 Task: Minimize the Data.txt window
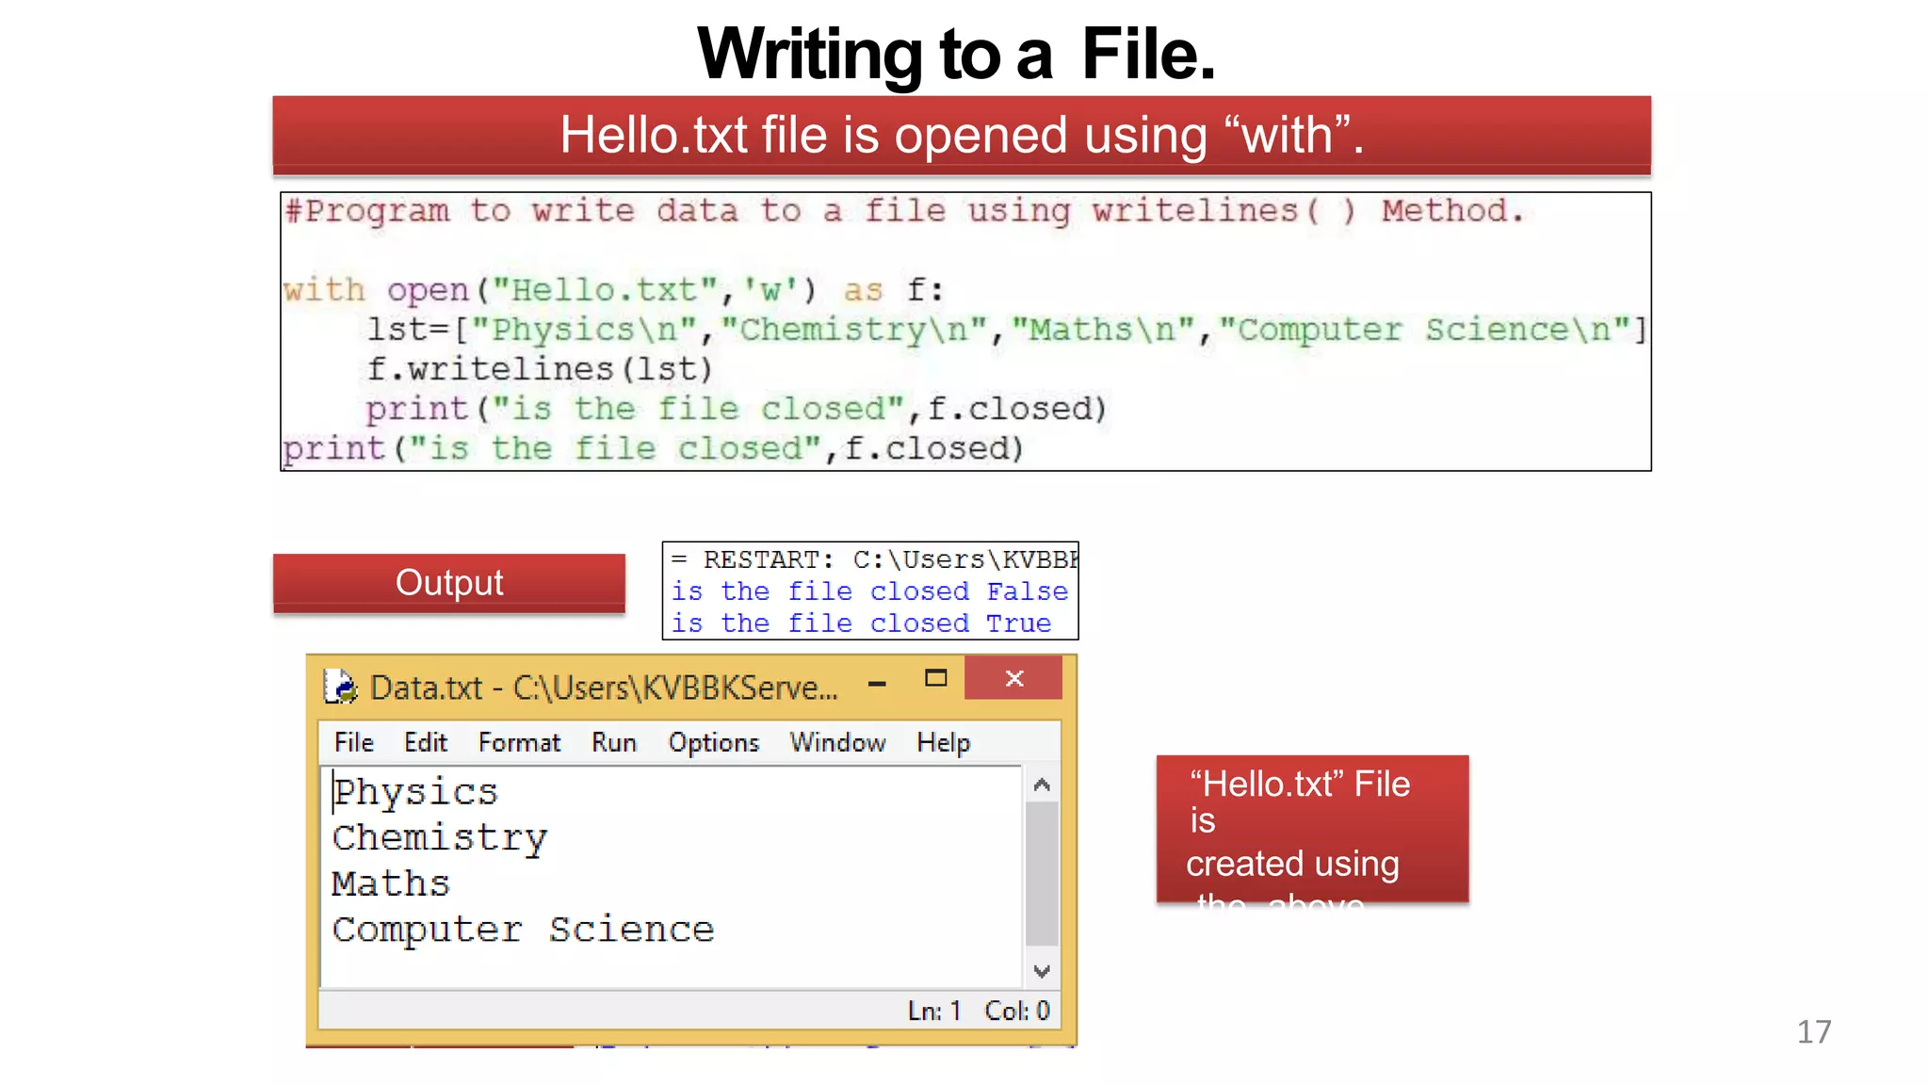point(877,684)
